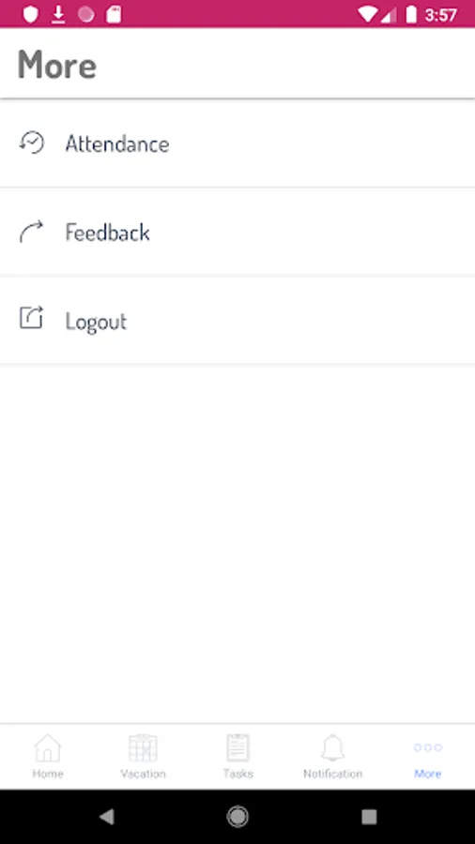
Task: Open the Feedback menu entry
Action: tap(237, 232)
